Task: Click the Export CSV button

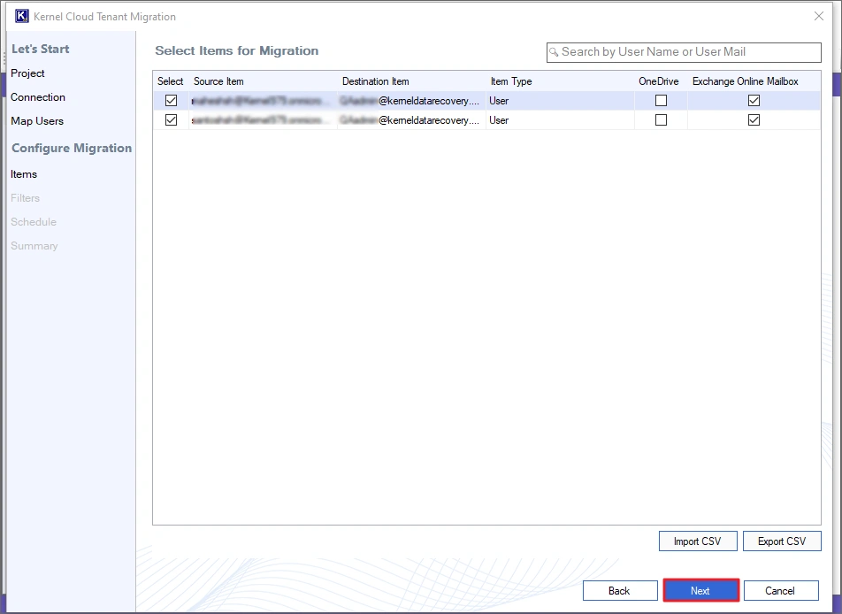Action: 782,541
